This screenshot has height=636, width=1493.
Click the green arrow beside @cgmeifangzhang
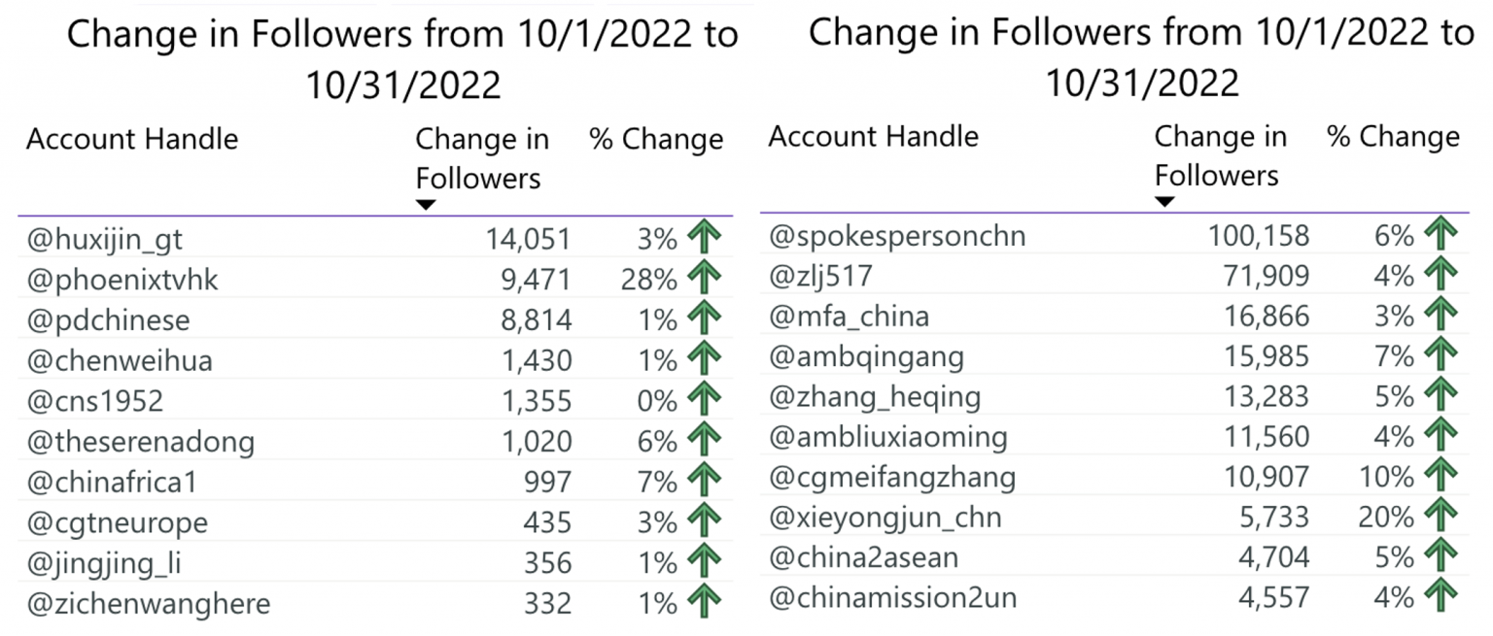coord(1441,477)
